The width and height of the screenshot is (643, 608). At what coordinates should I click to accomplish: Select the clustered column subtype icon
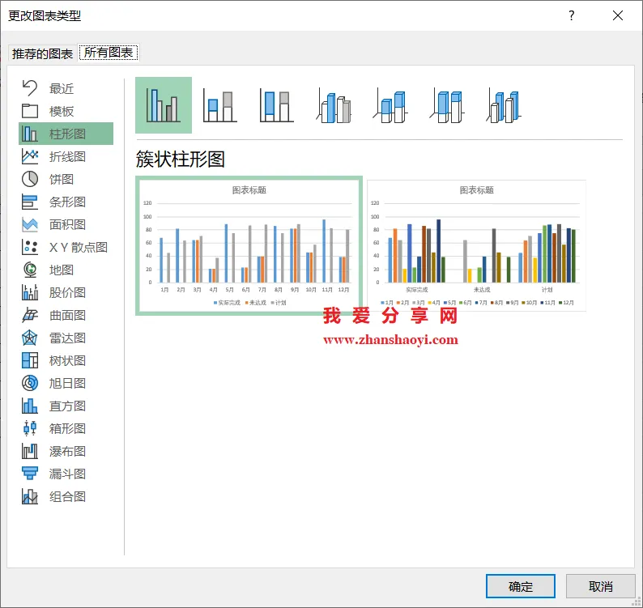(x=164, y=105)
